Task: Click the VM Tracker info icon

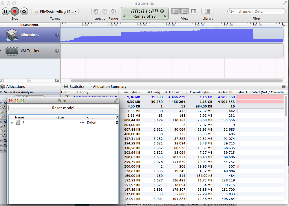Action: 57,51
